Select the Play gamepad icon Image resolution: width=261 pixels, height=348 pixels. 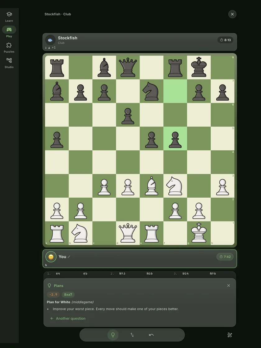[9, 30]
